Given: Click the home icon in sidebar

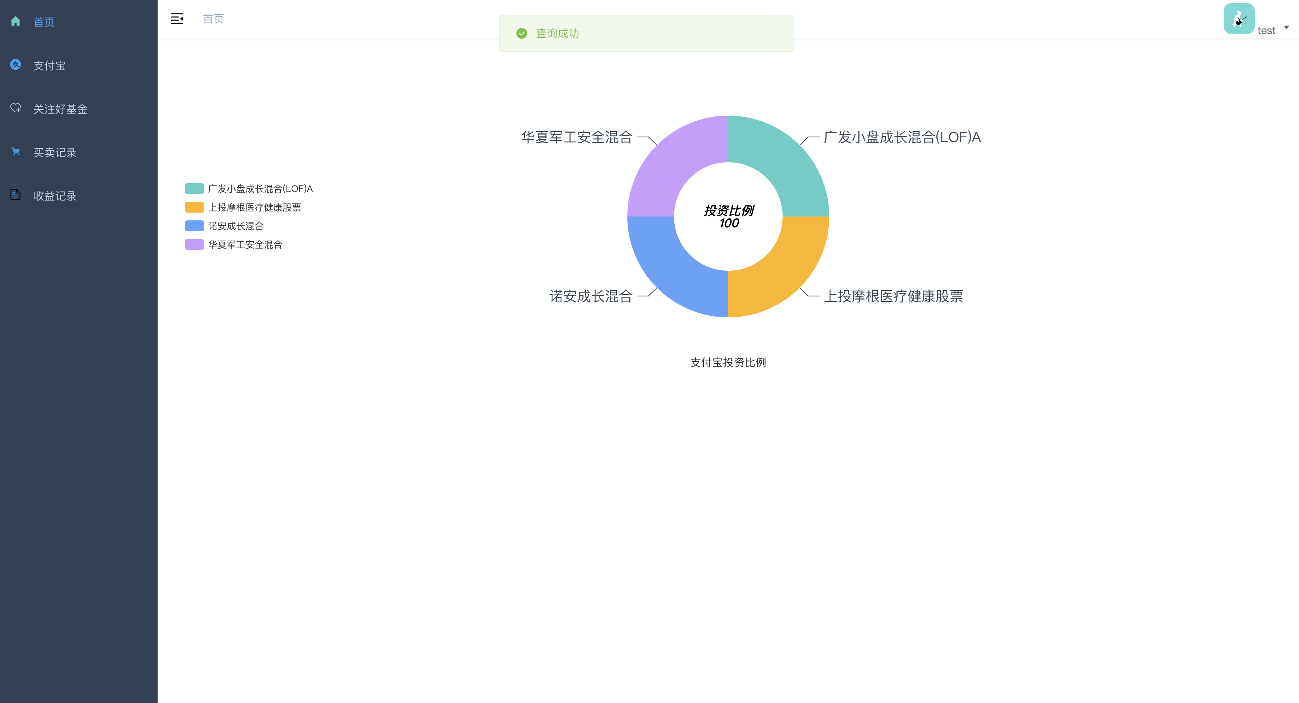Looking at the screenshot, I should click(16, 21).
